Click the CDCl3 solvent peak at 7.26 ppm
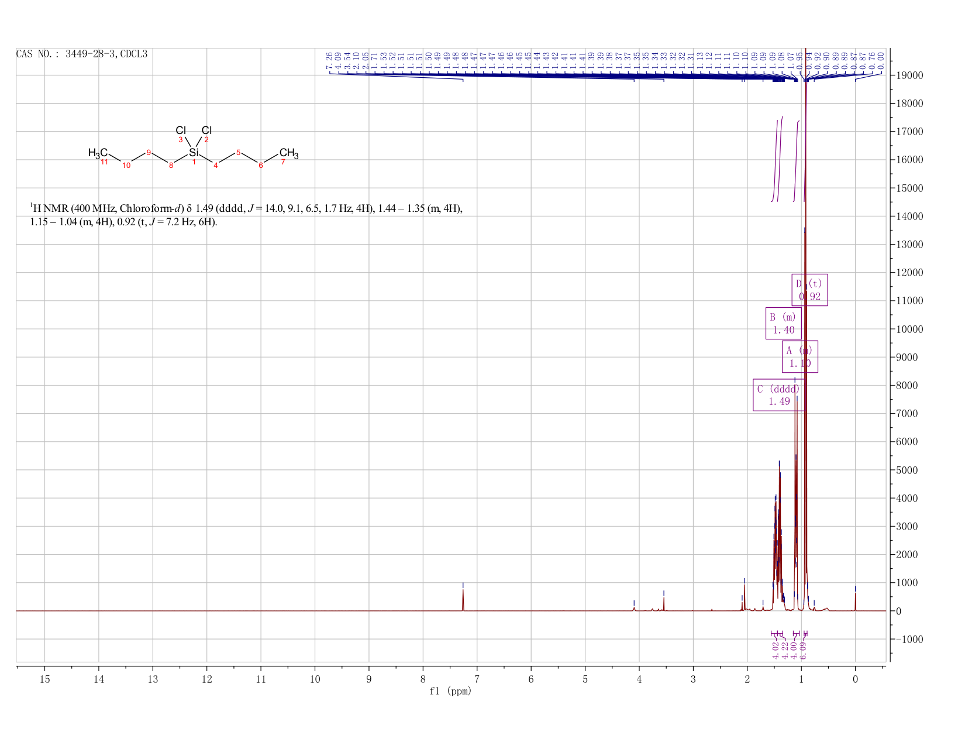This screenshot has height=746, width=965. [x=463, y=600]
